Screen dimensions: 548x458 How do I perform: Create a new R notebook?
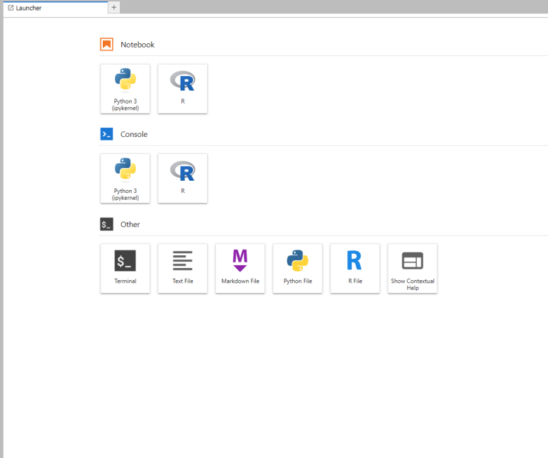[x=182, y=89]
